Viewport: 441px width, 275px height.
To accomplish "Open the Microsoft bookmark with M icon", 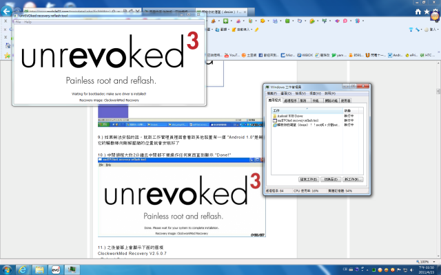I will (288, 55).
